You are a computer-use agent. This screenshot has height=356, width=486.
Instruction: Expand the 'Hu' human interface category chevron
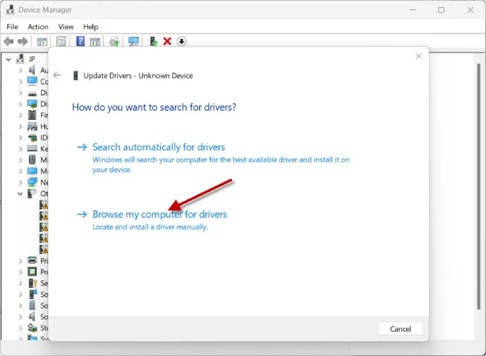[21, 127]
